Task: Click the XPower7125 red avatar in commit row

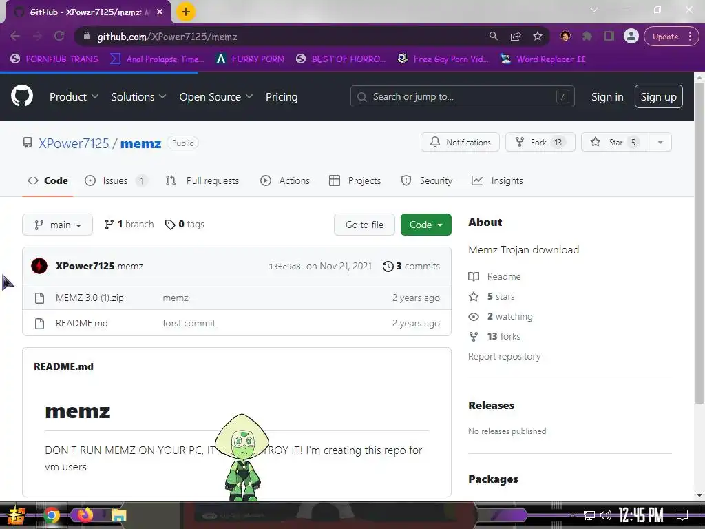Action: 39,266
